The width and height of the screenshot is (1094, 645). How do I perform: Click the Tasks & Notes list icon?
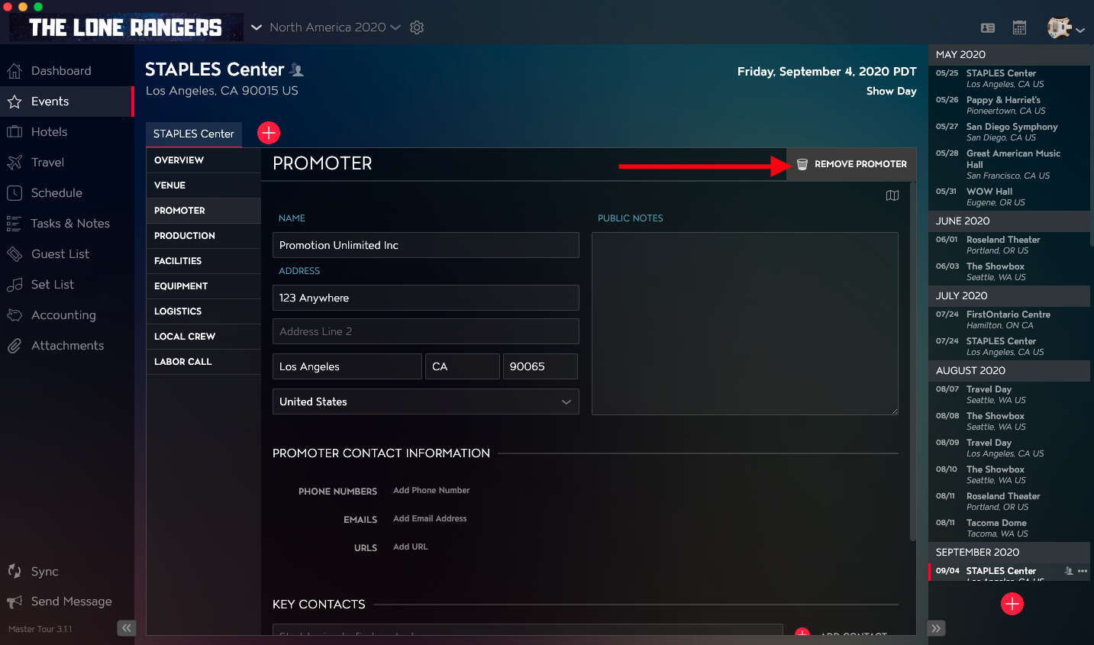tap(14, 224)
